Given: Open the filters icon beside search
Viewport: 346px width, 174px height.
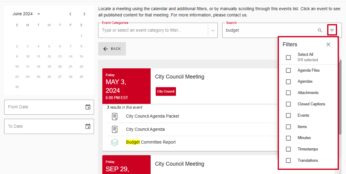Looking at the screenshot, I should [x=332, y=30].
